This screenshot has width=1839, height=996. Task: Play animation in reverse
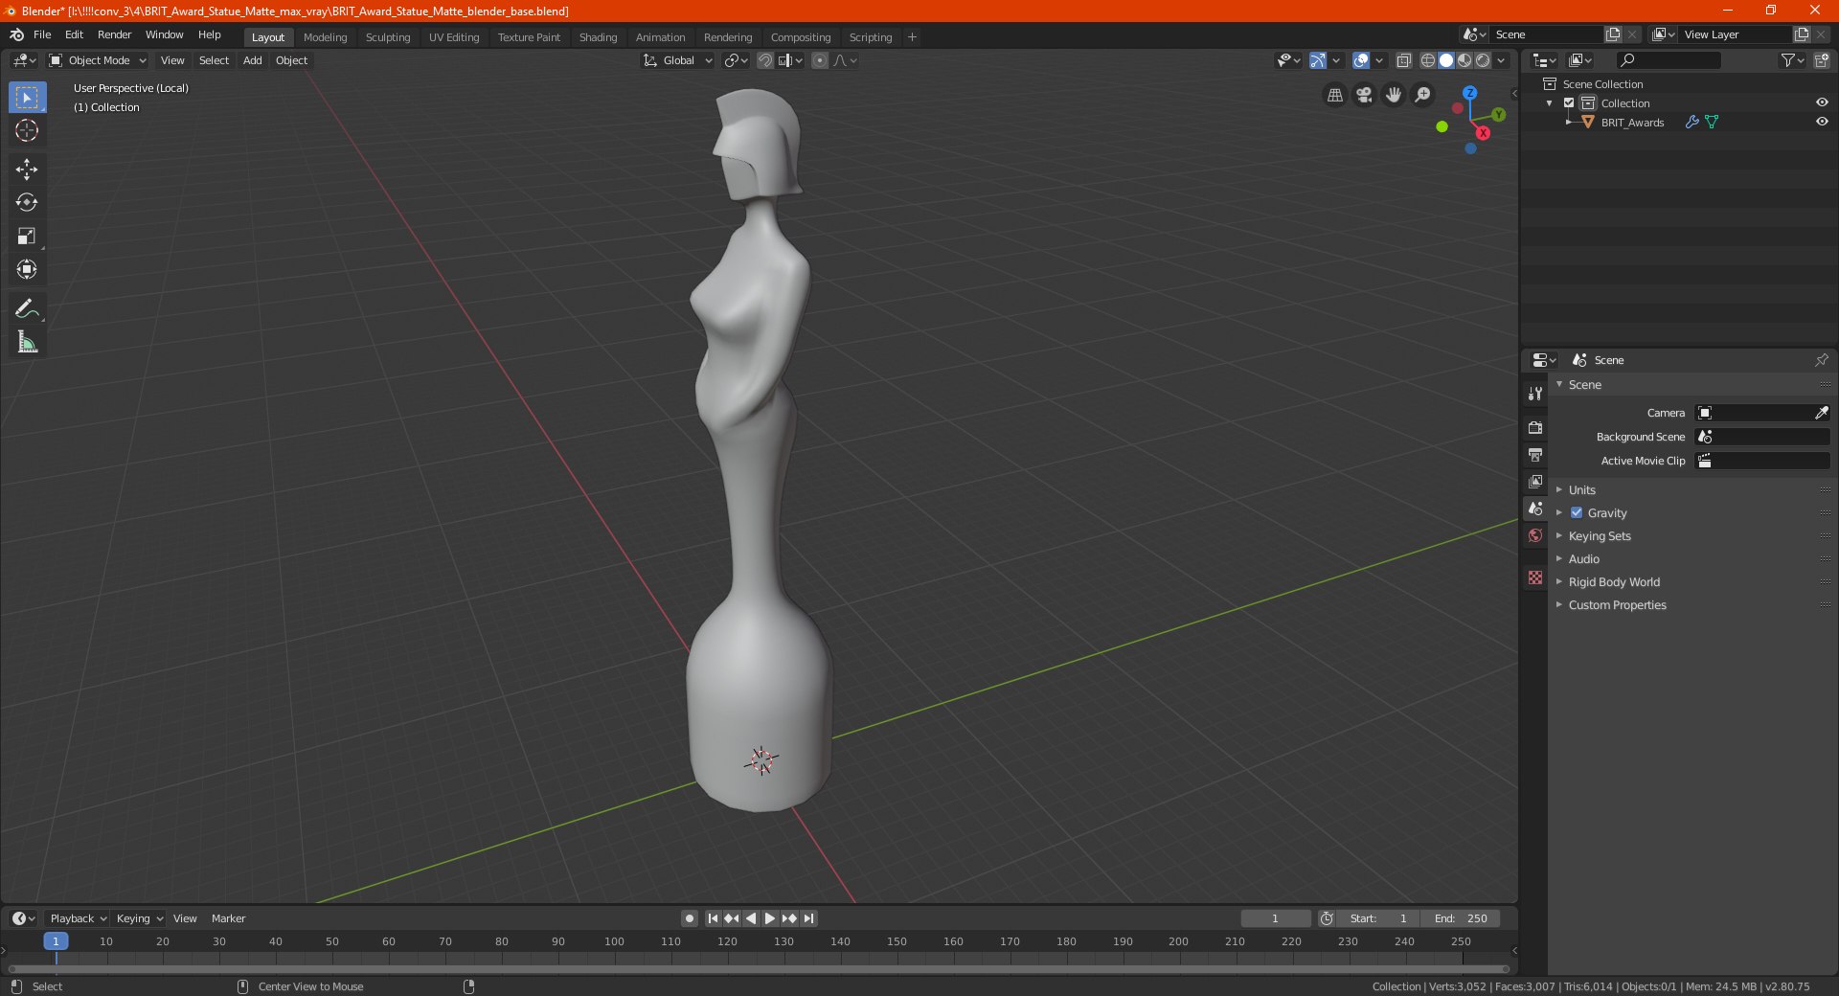point(751,918)
